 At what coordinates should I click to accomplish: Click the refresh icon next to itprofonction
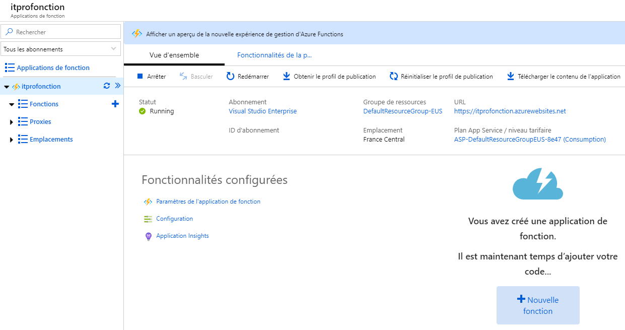point(107,86)
